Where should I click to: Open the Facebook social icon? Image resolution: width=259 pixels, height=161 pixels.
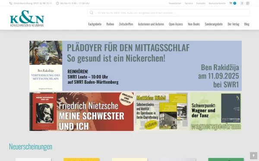tap(242, 3)
